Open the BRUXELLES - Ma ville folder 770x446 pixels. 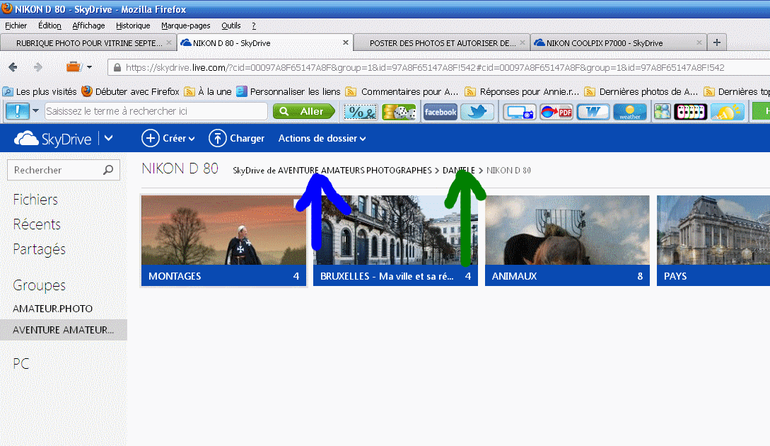pos(395,241)
